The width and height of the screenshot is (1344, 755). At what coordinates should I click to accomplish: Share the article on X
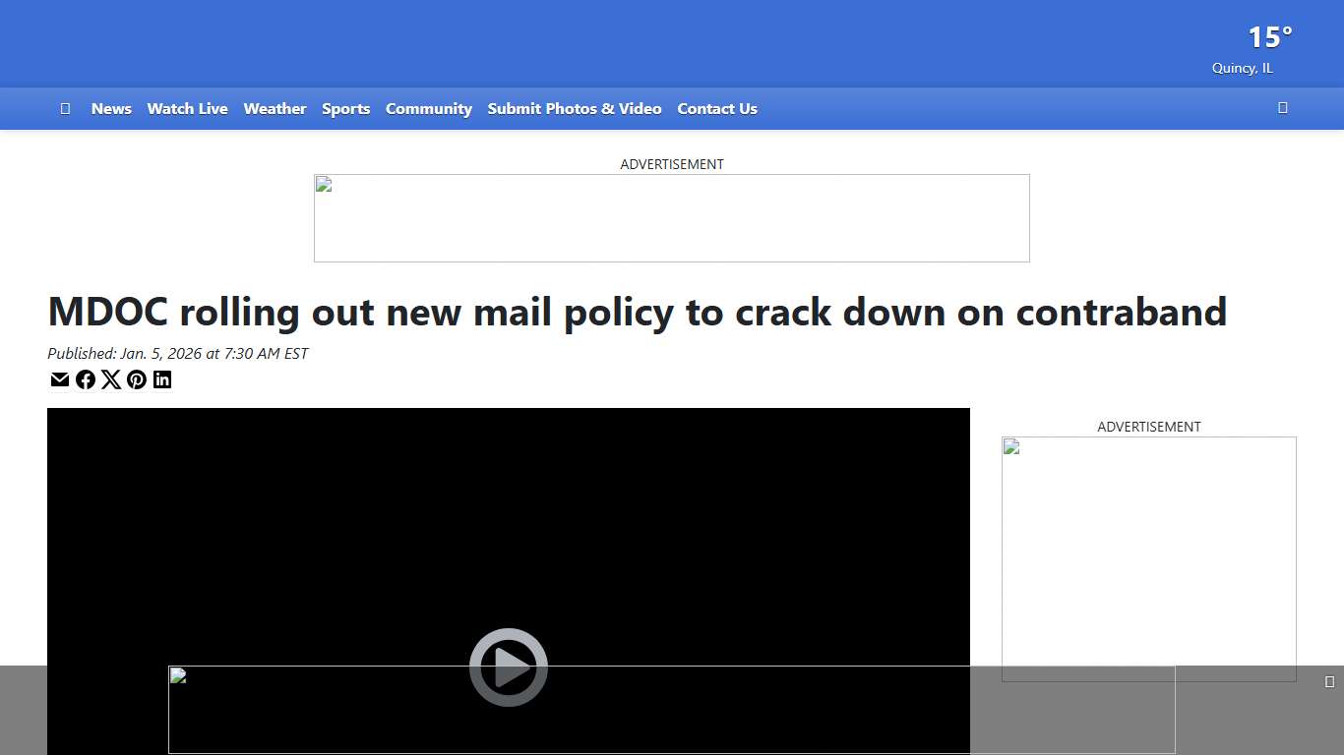click(111, 379)
